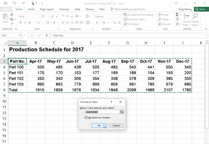Open the Insert tab
Image resolution: width=209 pixels, height=144 pixels.
[31, 9]
